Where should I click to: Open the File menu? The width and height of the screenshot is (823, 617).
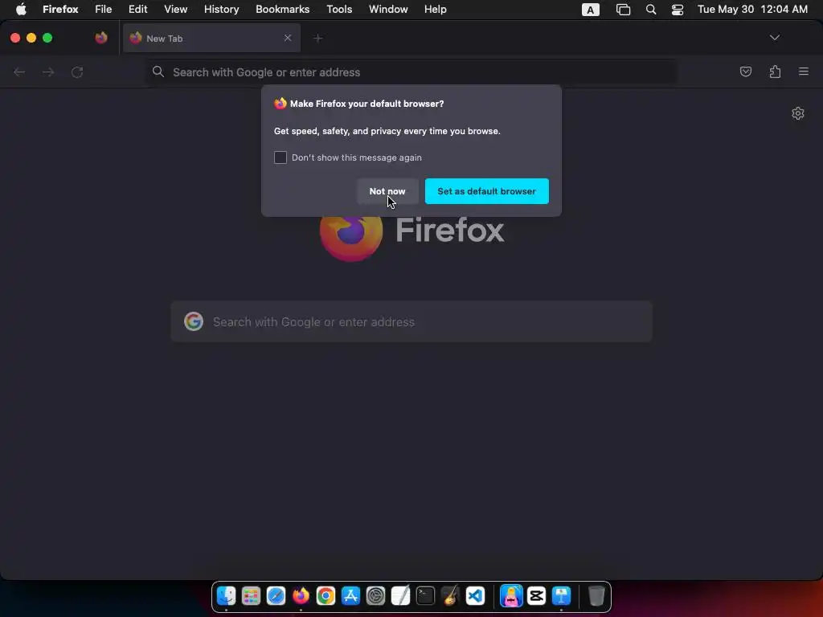tap(104, 9)
